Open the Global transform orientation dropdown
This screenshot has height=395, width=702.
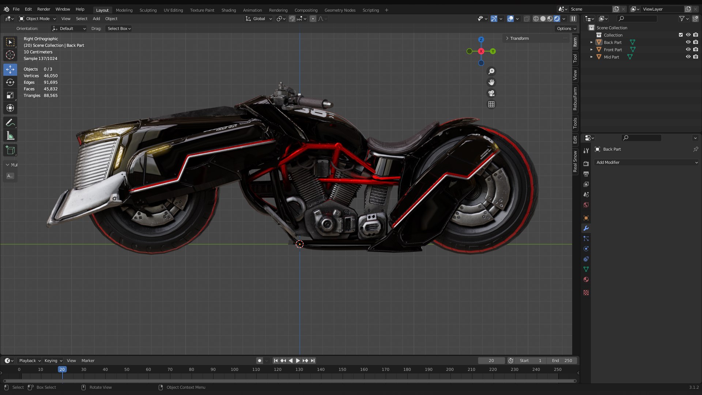(x=259, y=19)
